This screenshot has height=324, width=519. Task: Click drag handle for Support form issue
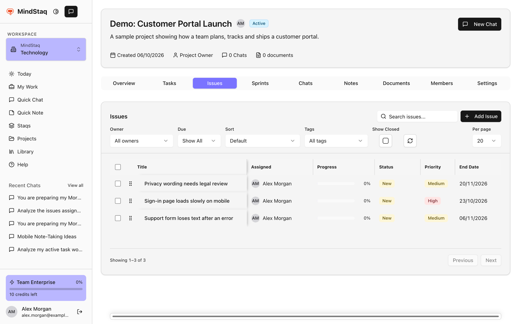tap(130, 218)
